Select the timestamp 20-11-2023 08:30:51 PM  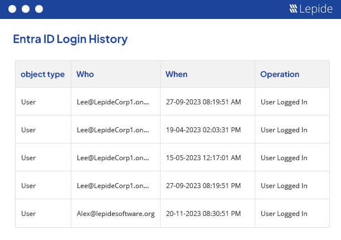click(x=203, y=213)
